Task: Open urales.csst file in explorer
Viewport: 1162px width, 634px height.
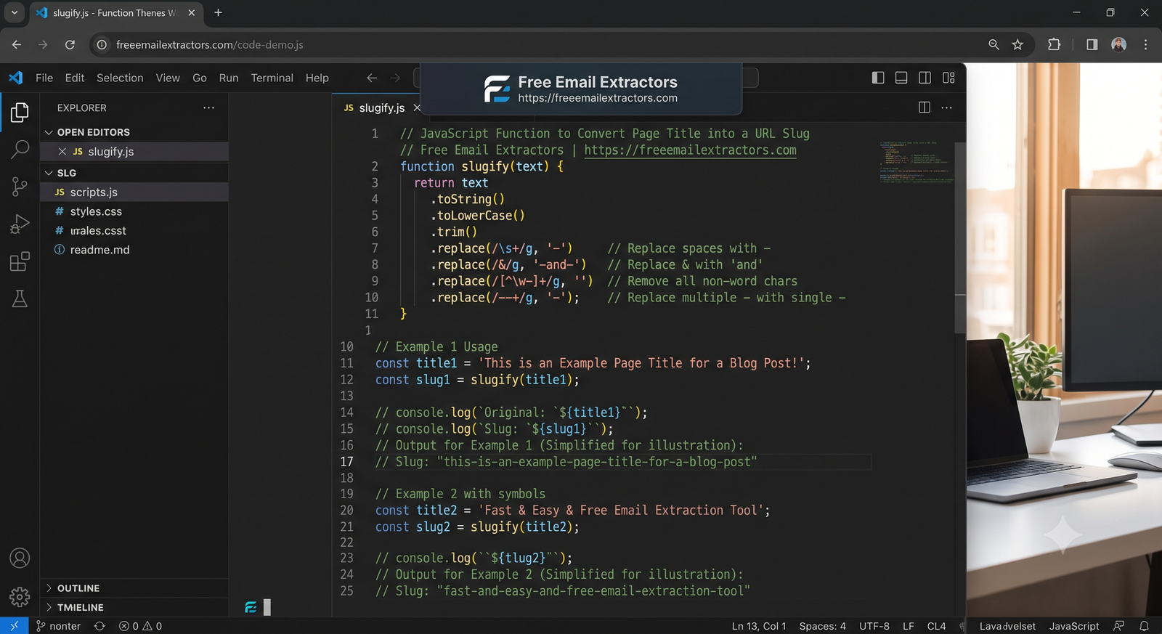Action: click(134, 230)
